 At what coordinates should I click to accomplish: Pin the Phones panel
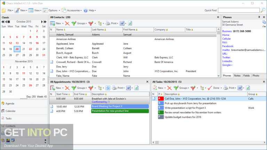coord(259,17)
